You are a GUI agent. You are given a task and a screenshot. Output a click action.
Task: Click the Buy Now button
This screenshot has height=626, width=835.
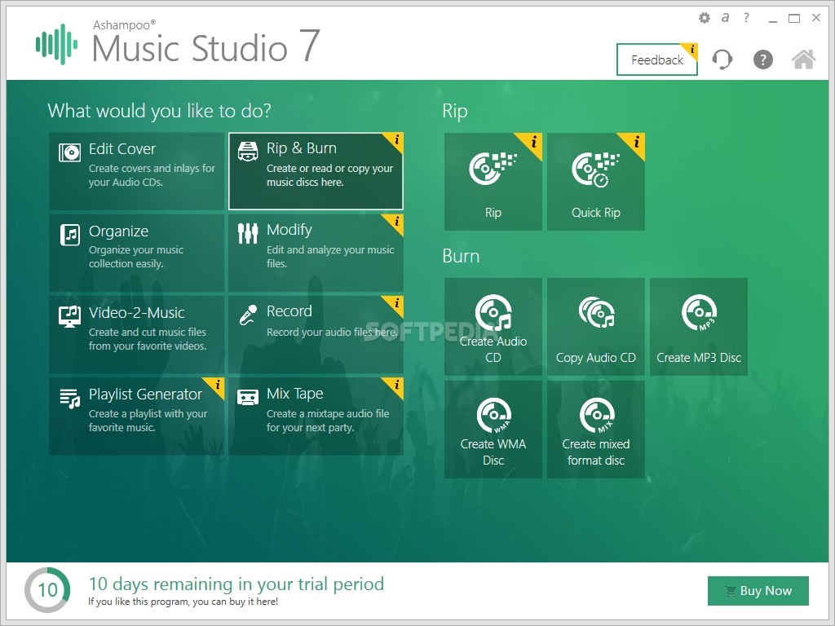pyautogui.click(x=758, y=591)
